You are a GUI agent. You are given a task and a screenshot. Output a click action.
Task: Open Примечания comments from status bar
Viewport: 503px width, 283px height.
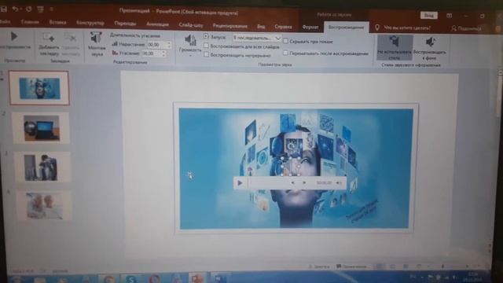[351, 266]
